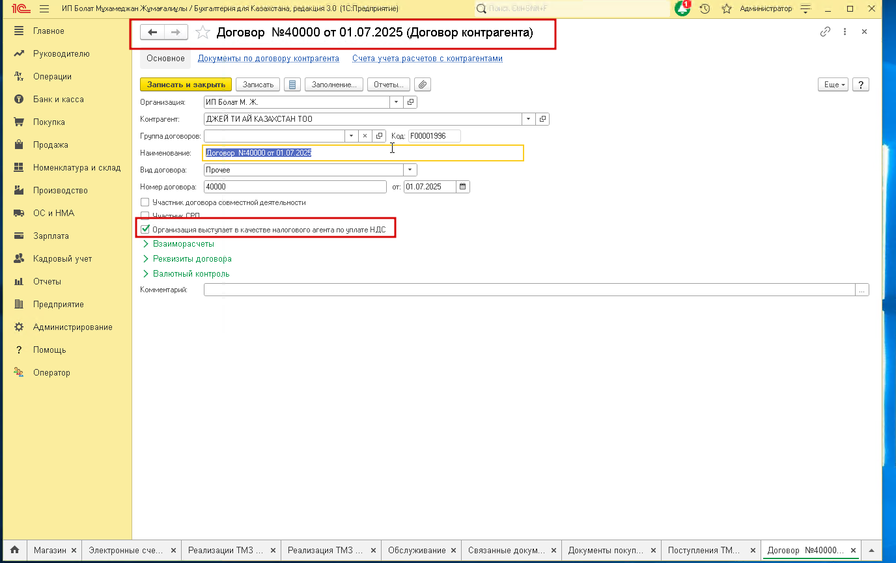This screenshot has width=896, height=563.
Task: Go back with the left arrow button
Action: 152,33
